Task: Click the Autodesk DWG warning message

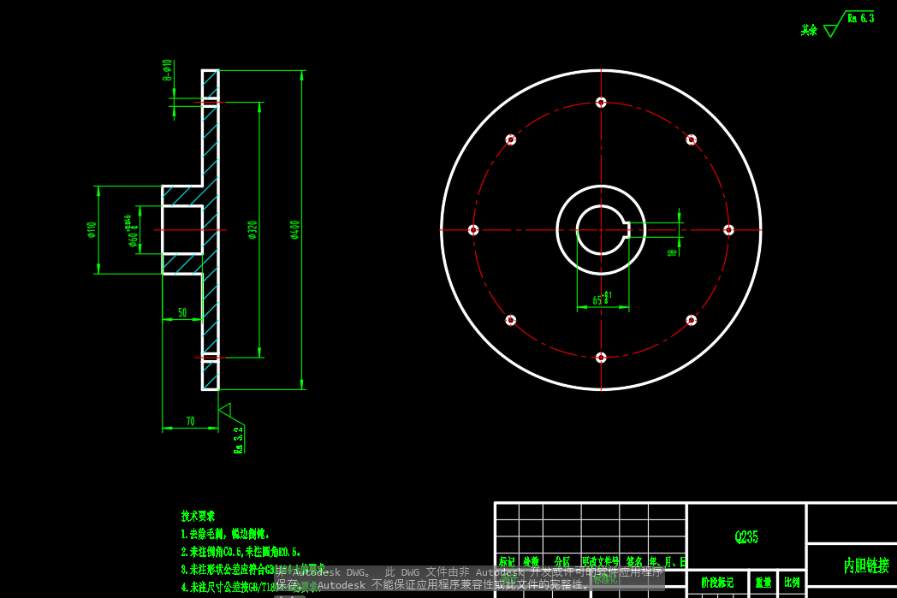Action: (469, 578)
